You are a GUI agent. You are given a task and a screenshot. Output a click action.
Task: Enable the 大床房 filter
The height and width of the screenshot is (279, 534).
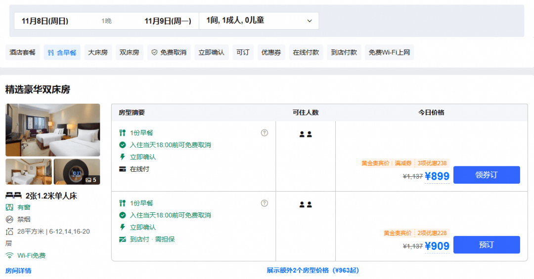(98, 52)
